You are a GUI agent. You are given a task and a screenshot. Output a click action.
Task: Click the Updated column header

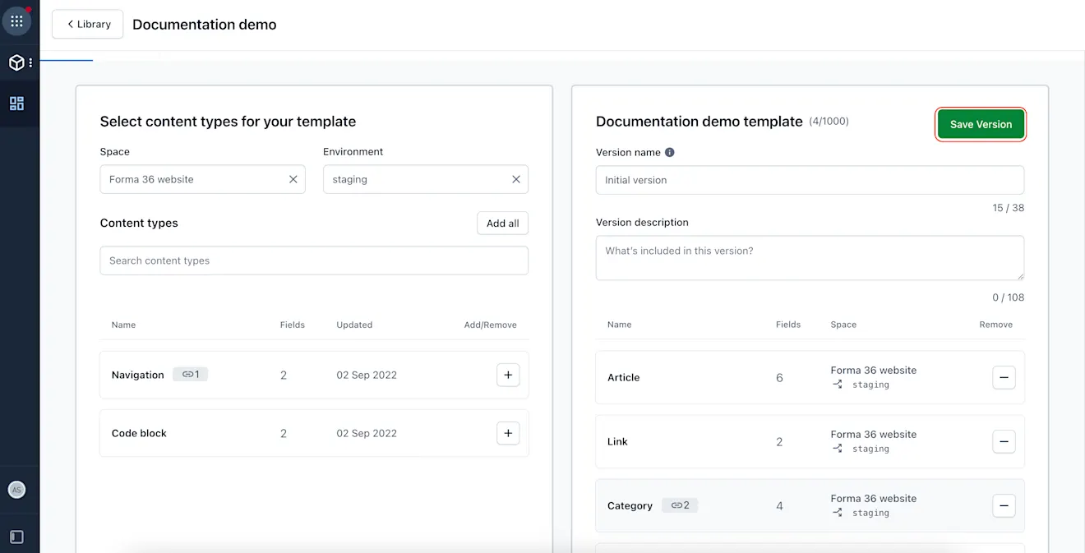pyautogui.click(x=354, y=325)
